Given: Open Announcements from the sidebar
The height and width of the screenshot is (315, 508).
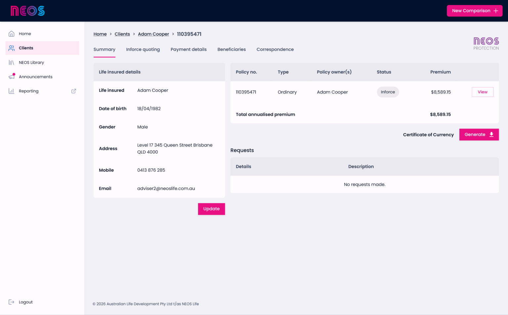Looking at the screenshot, I should (x=42, y=77).
